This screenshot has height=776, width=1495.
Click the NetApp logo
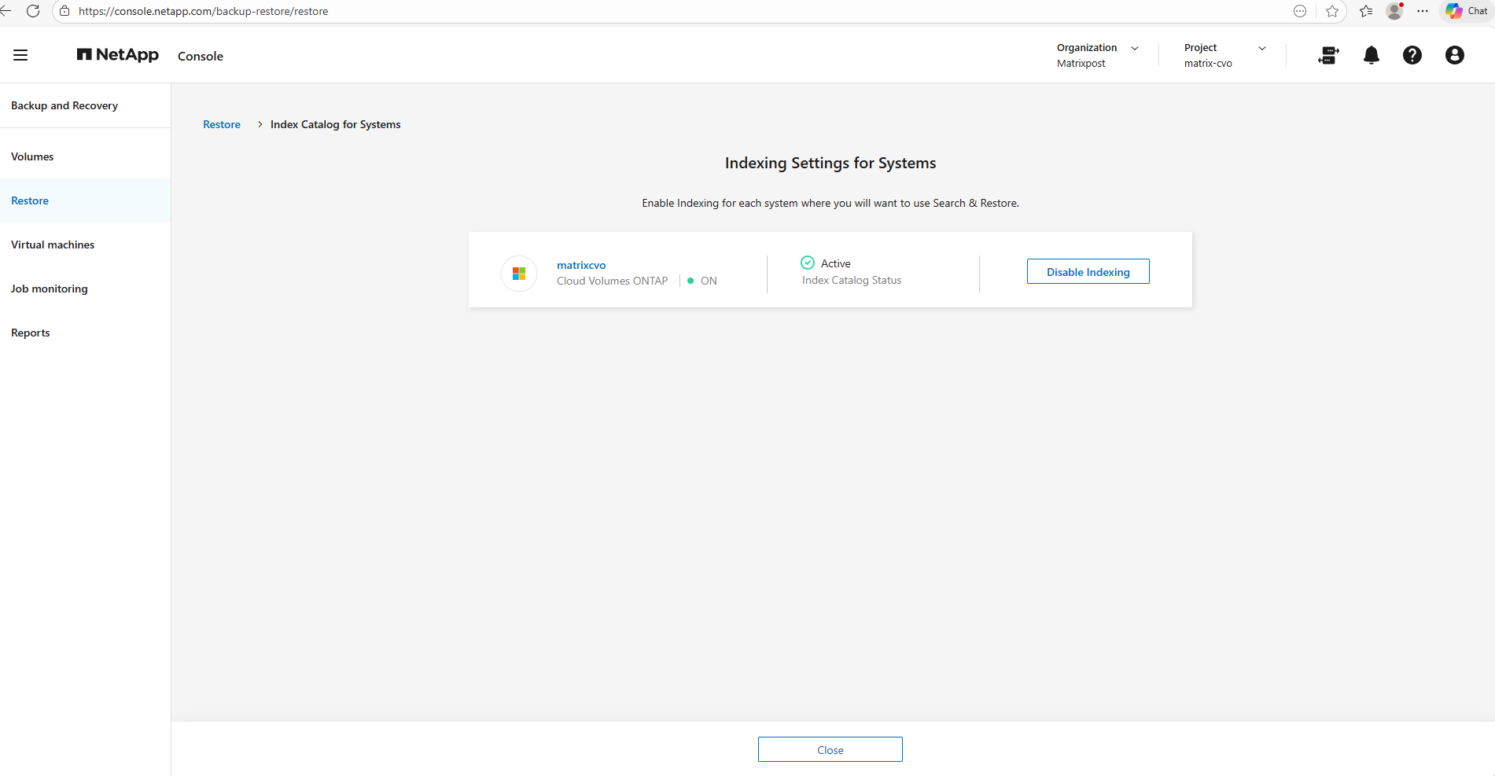118,55
